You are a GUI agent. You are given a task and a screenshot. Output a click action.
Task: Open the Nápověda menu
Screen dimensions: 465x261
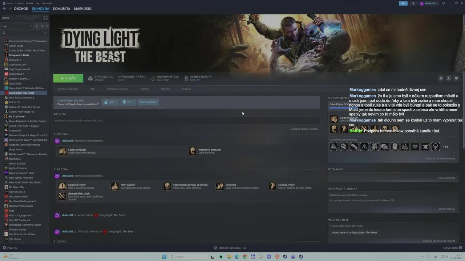coord(47,3)
